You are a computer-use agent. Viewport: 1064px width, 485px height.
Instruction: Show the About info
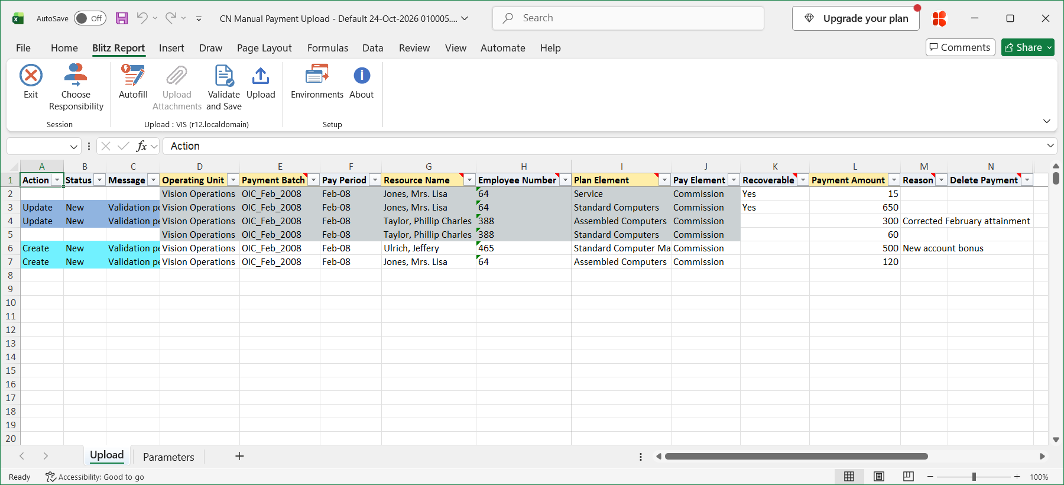(361, 82)
